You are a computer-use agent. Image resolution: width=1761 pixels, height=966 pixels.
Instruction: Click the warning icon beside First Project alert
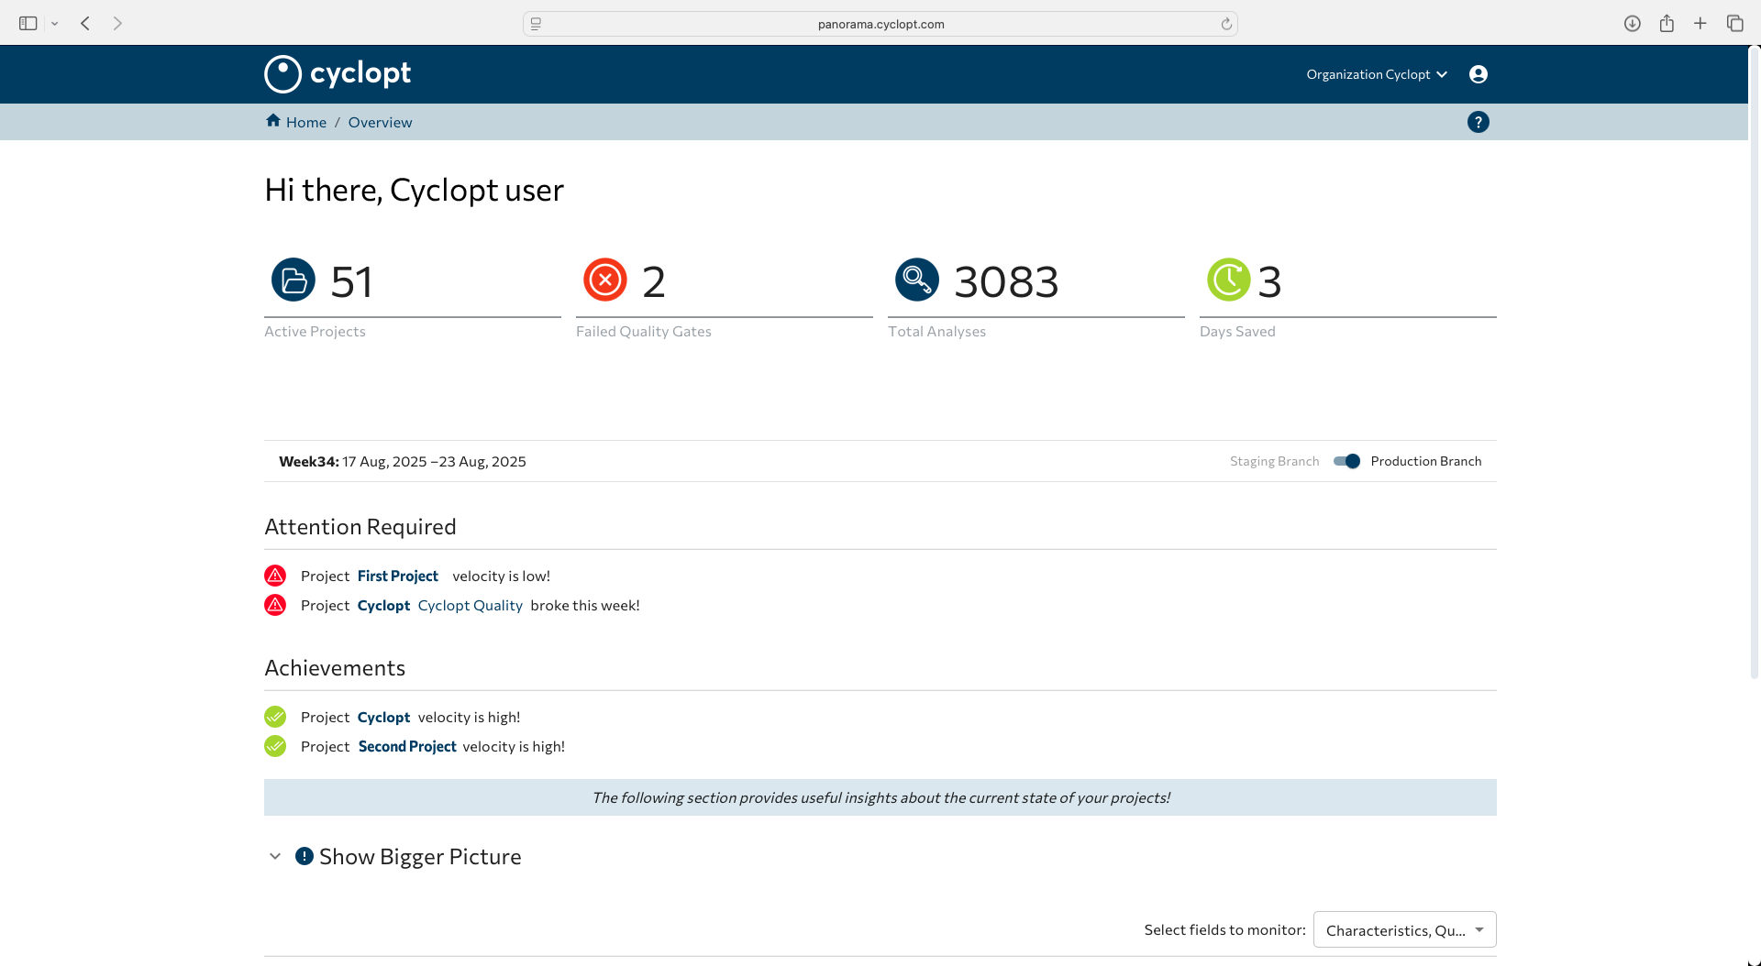pos(275,576)
